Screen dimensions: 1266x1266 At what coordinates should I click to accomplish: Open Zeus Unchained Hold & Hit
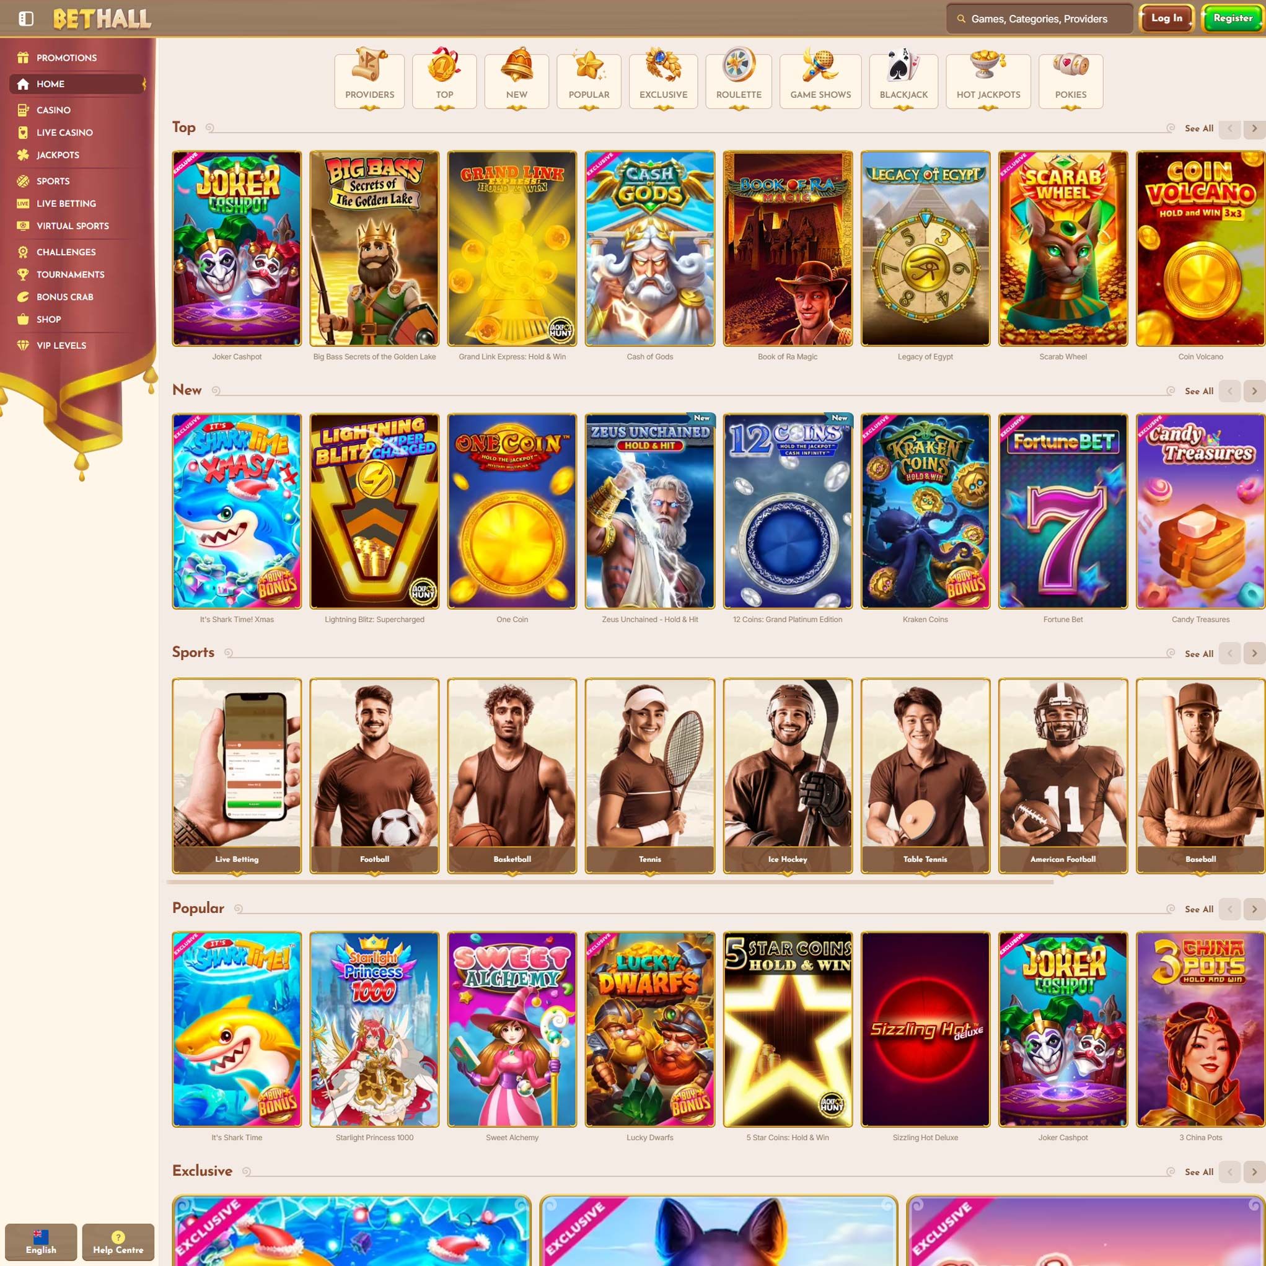coord(649,511)
